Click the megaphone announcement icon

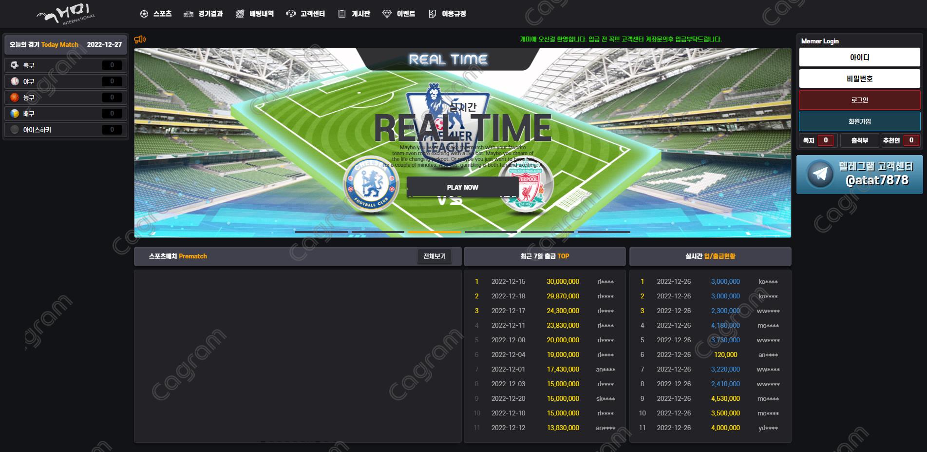tap(140, 39)
